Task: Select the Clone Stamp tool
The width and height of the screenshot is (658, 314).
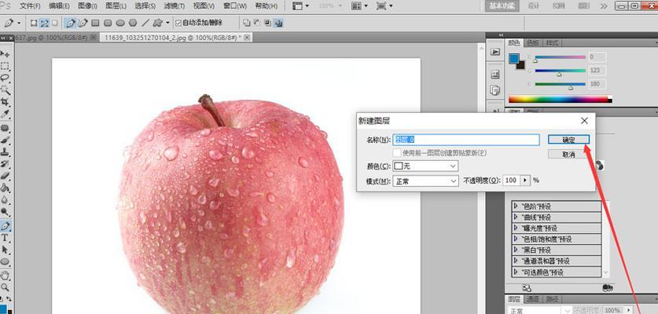Action: pos(5,152)
